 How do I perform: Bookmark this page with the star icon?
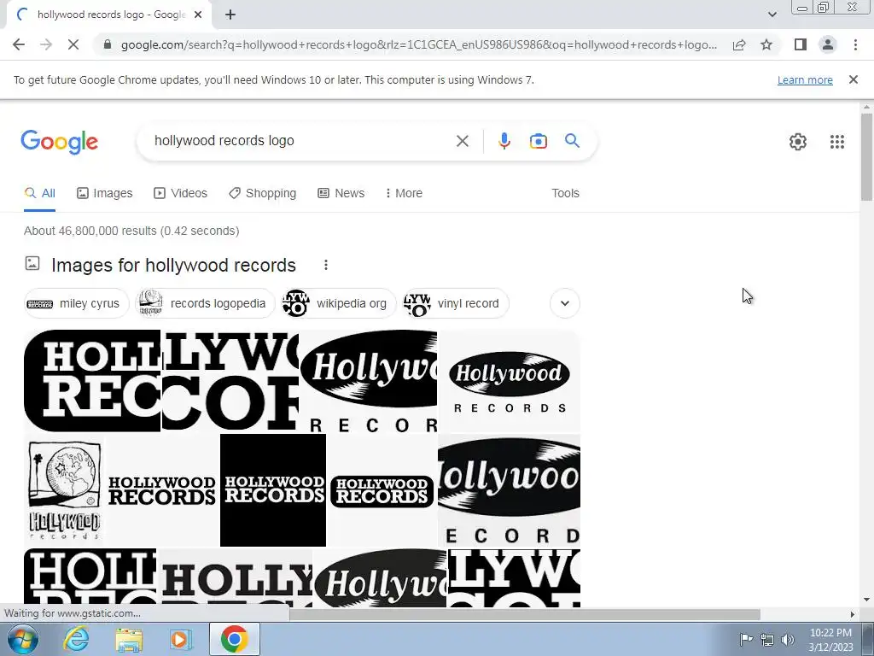point(766,44)
